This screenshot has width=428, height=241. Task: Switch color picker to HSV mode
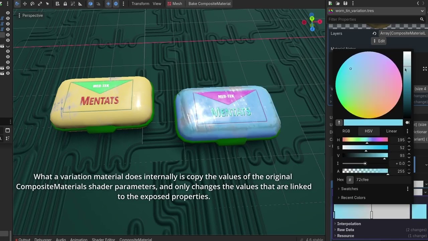tap(368, 131)
